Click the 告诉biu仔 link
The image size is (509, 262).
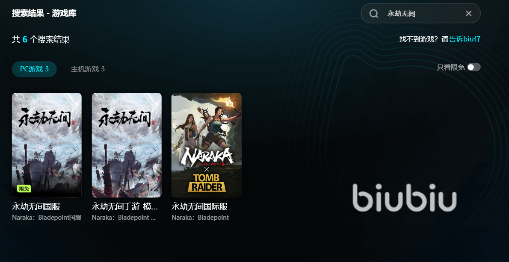pos(465,39)
